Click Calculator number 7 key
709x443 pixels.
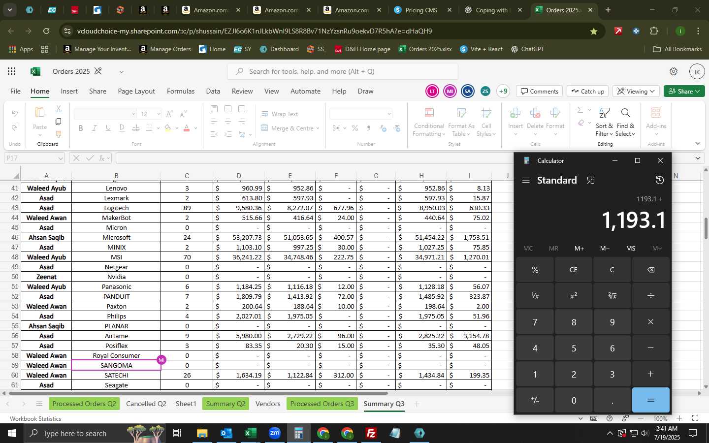535,322
